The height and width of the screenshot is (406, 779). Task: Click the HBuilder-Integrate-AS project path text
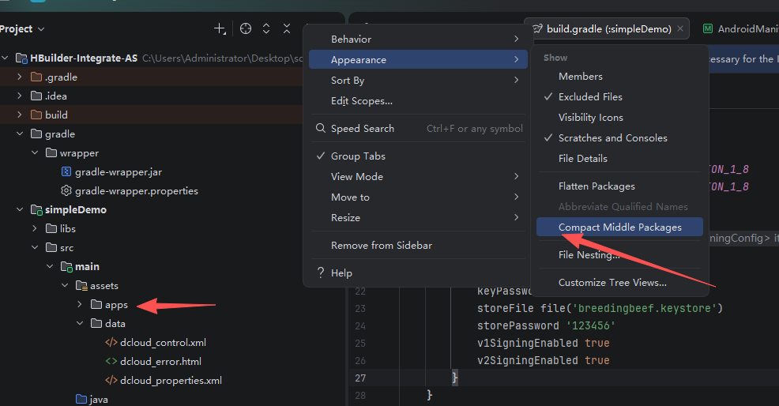pyautogui.click(x=222, y=58)
